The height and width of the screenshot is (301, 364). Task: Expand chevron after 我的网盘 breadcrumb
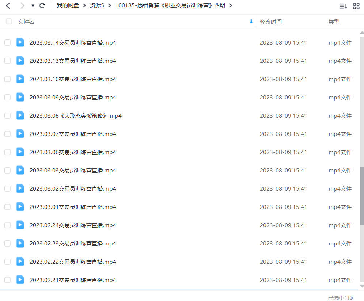click(84, 5)
